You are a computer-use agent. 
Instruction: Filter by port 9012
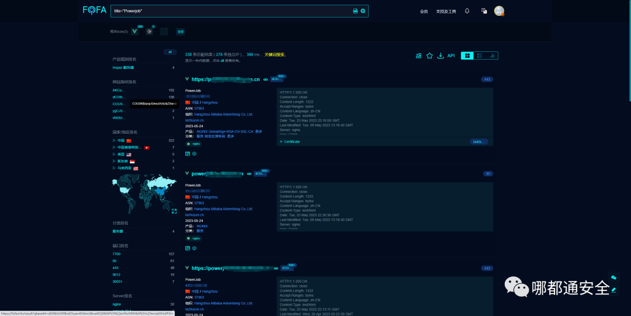pos(116,275)
